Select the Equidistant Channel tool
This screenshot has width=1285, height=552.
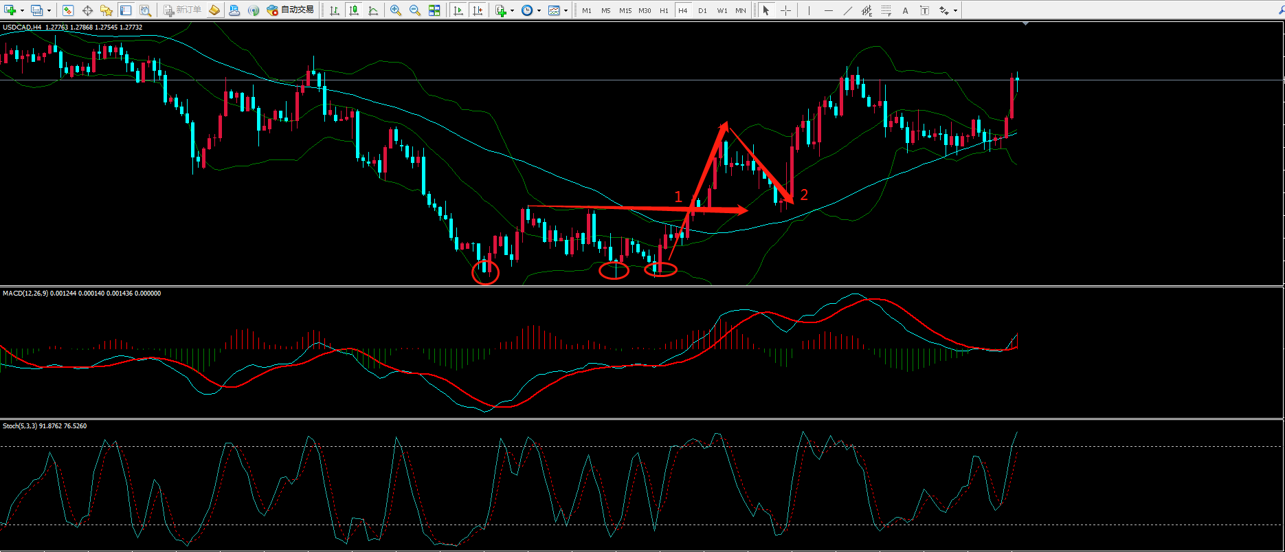pyautogui.click(x=867, y=10)
